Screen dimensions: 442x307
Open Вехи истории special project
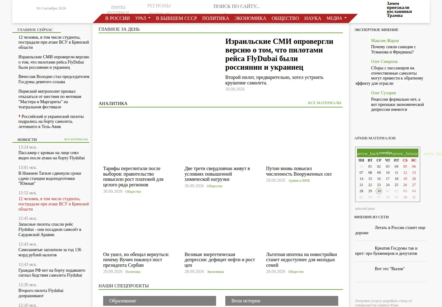[282, 301]
